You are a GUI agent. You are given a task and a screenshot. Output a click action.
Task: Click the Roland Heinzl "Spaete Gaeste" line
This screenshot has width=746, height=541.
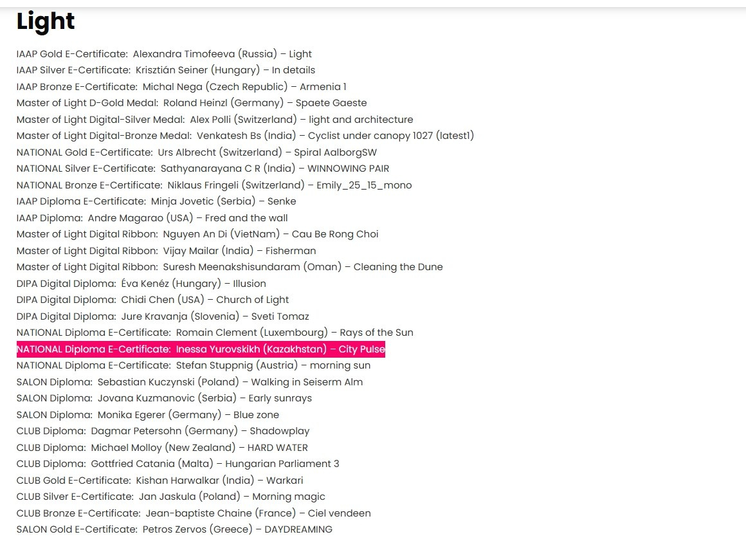192,103
